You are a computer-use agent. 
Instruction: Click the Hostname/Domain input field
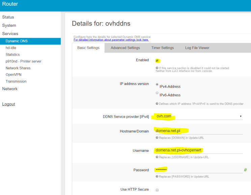coord(198,131)
